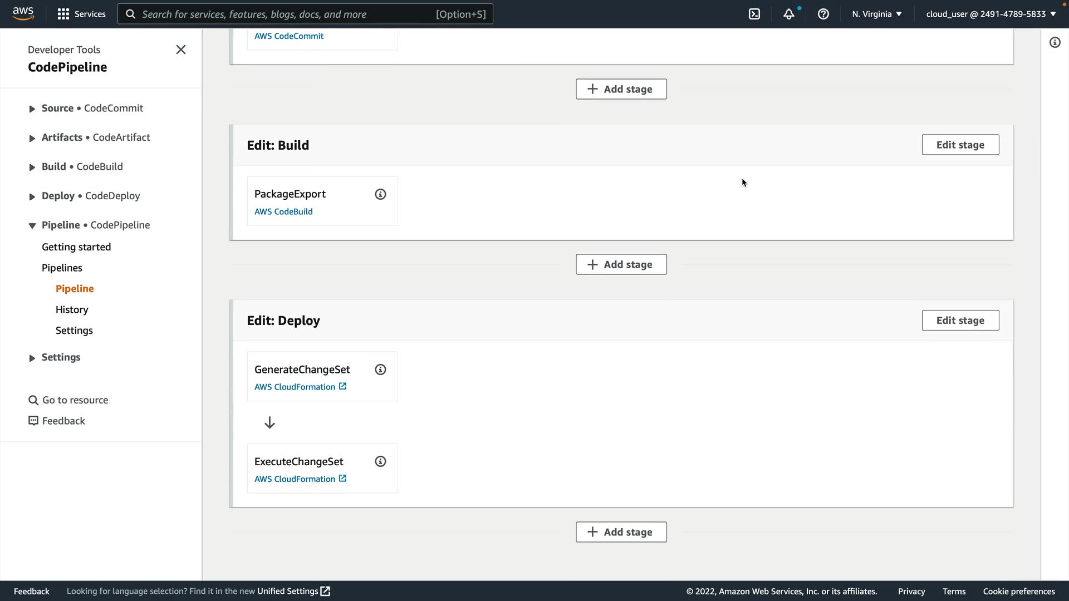This screenshot has height=601, width=1069.
Task: Focus the AWS services search field
Action: (305, 14)
